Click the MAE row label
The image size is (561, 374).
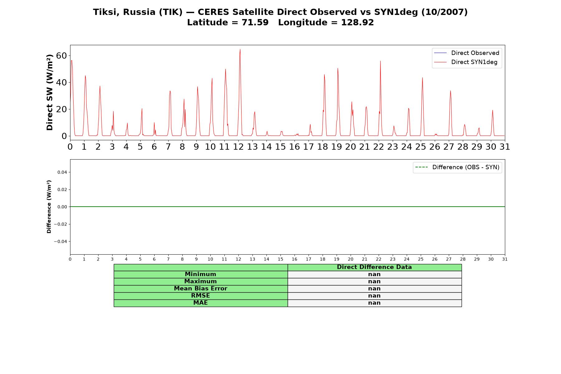[200, 303]
